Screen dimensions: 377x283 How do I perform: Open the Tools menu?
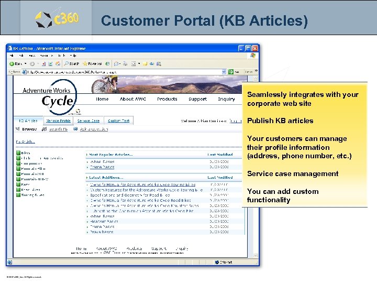(x=62, y=56)
